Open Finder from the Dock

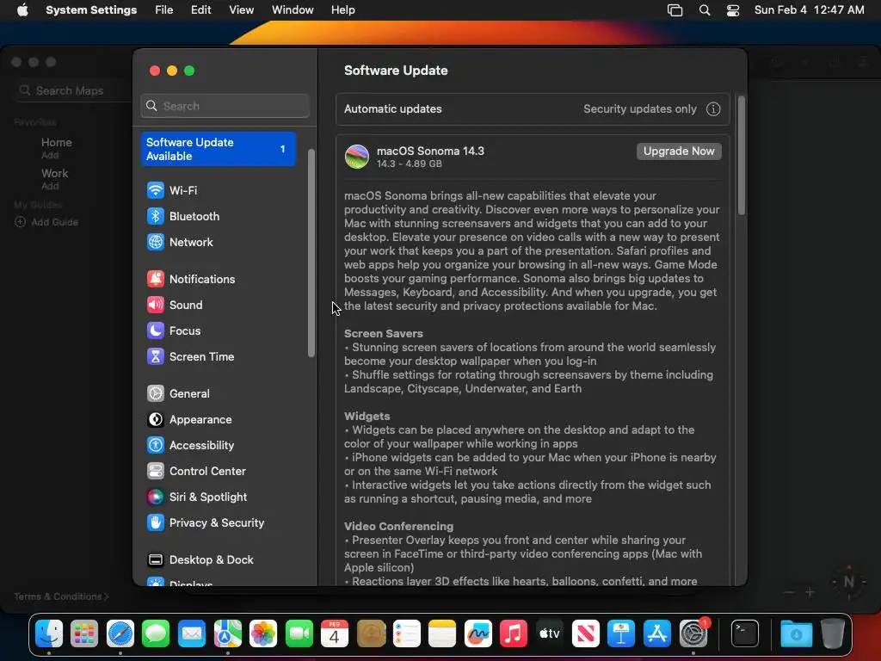click(x=49, y=634)
